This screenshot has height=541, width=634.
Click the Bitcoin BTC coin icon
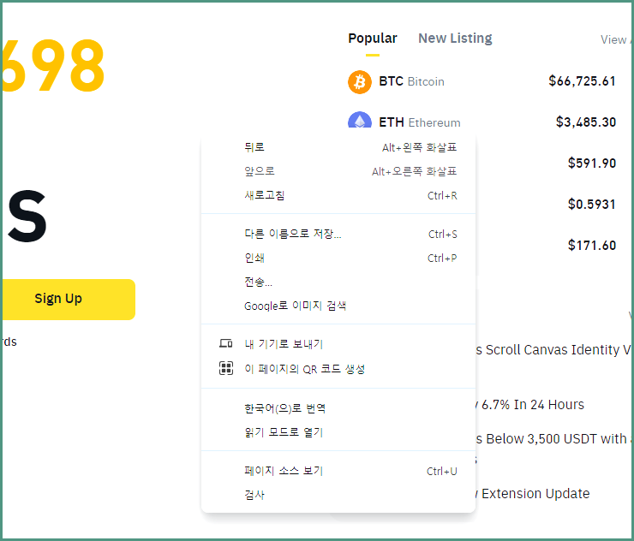[360, 82]
